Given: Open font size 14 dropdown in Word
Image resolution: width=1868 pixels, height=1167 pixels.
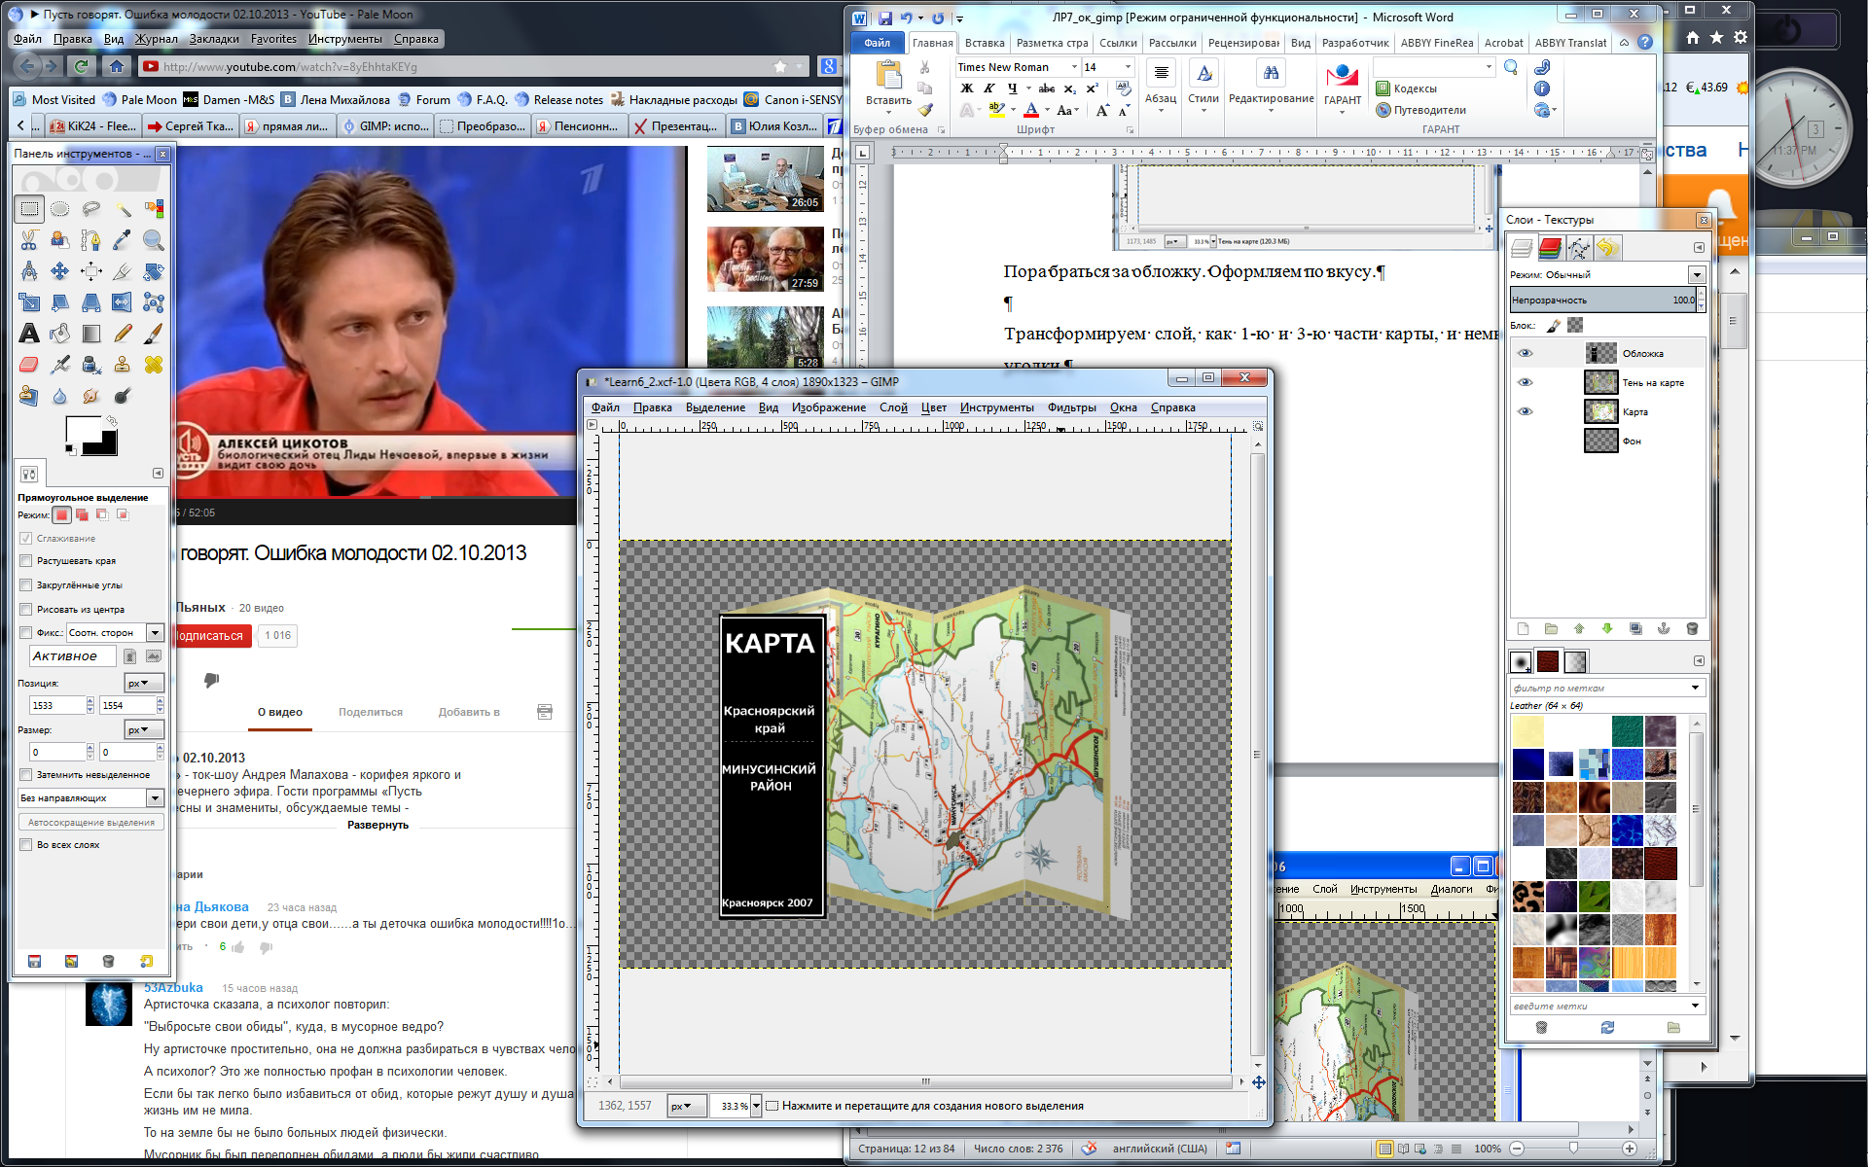Looking at the screenshot, I should coord(1129,67).
